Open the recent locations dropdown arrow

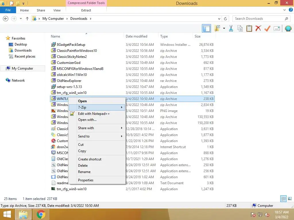21,19
